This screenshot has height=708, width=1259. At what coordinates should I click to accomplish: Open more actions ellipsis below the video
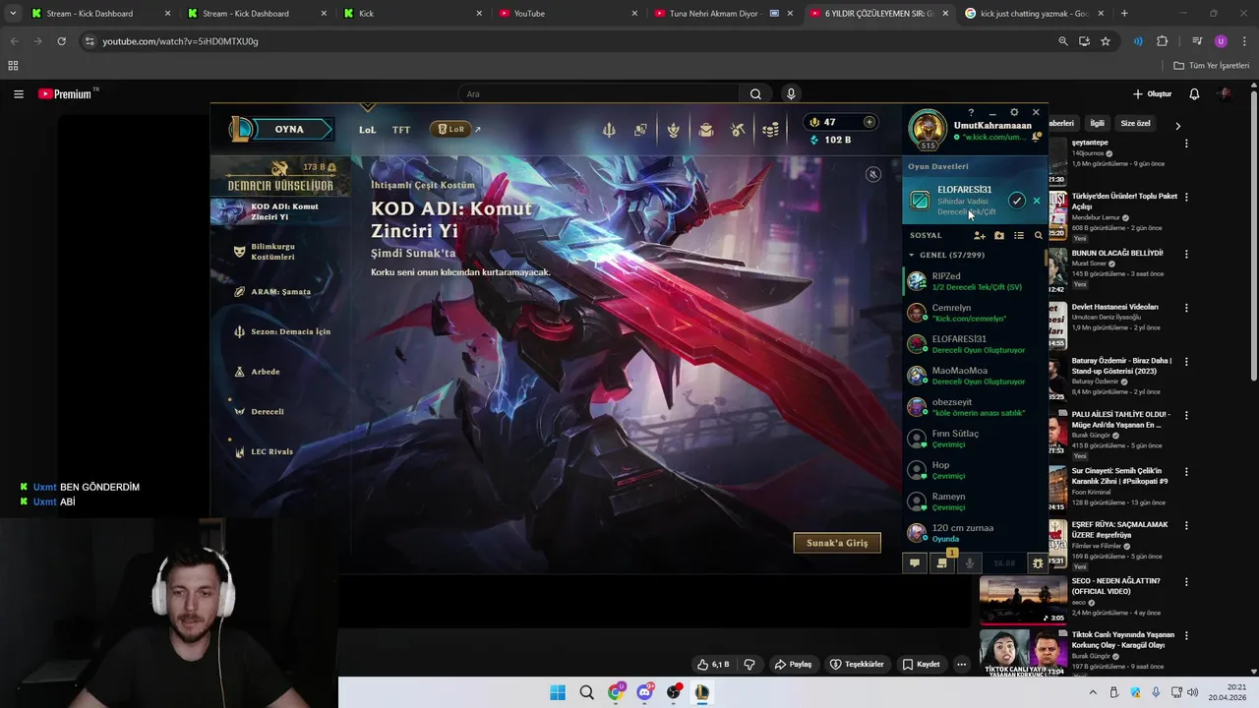click(962, 664)
